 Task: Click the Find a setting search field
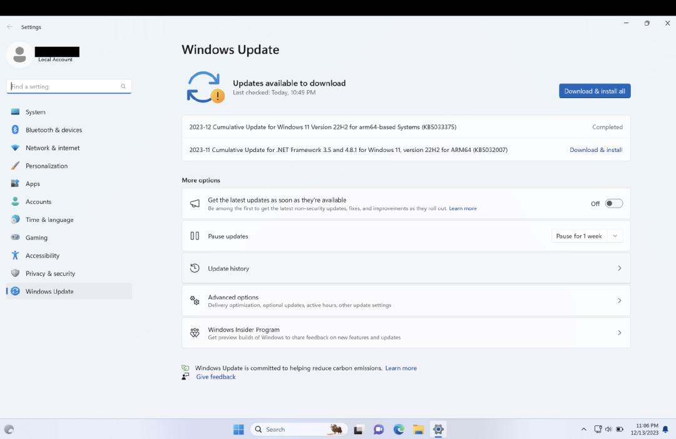pyautogui.click(x=69, y=86)
